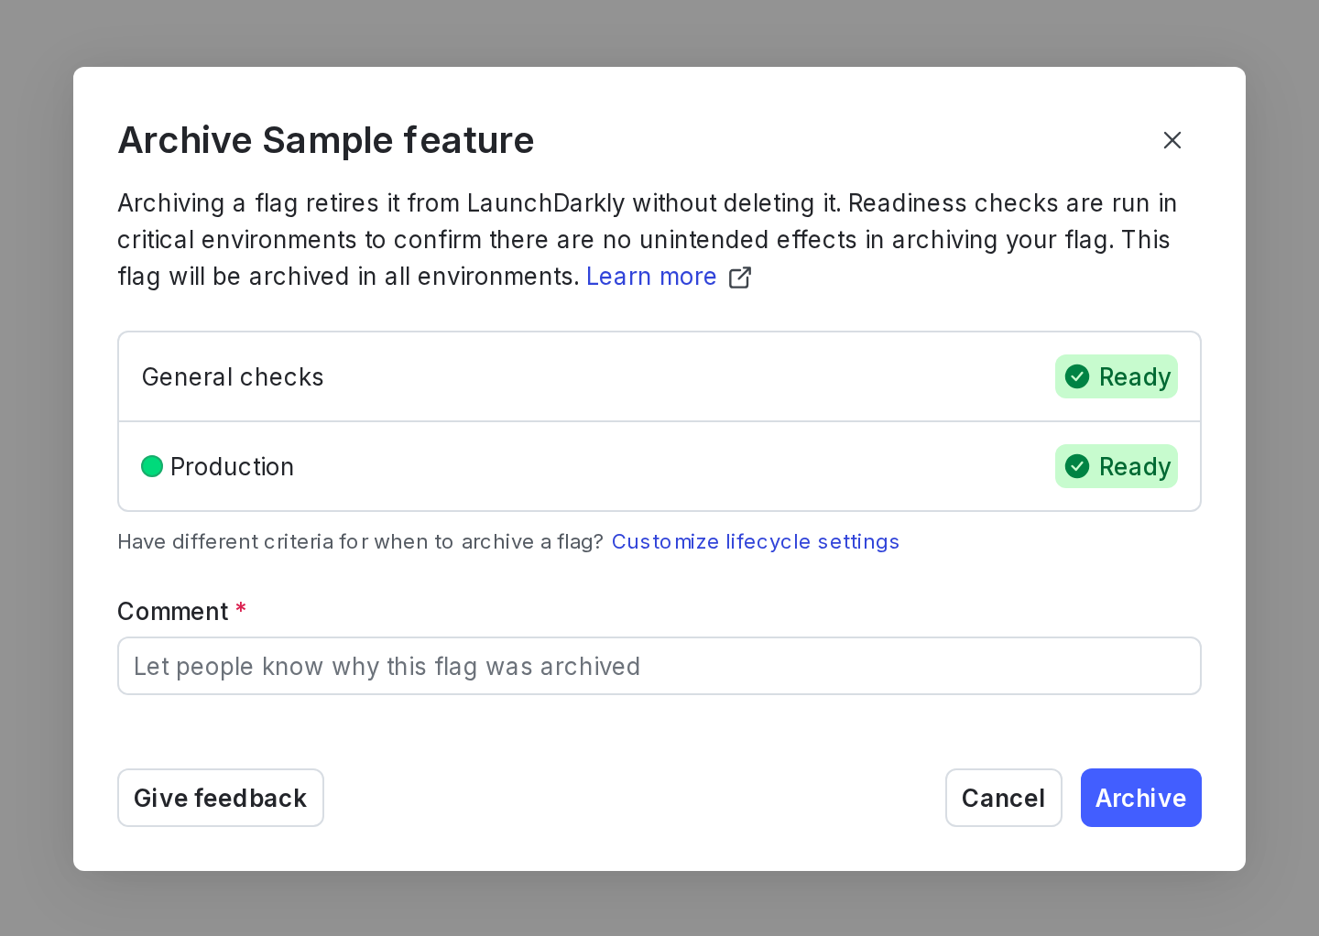
Task: Click the green checkmark icon on General checks
Action: (1077, 376)
